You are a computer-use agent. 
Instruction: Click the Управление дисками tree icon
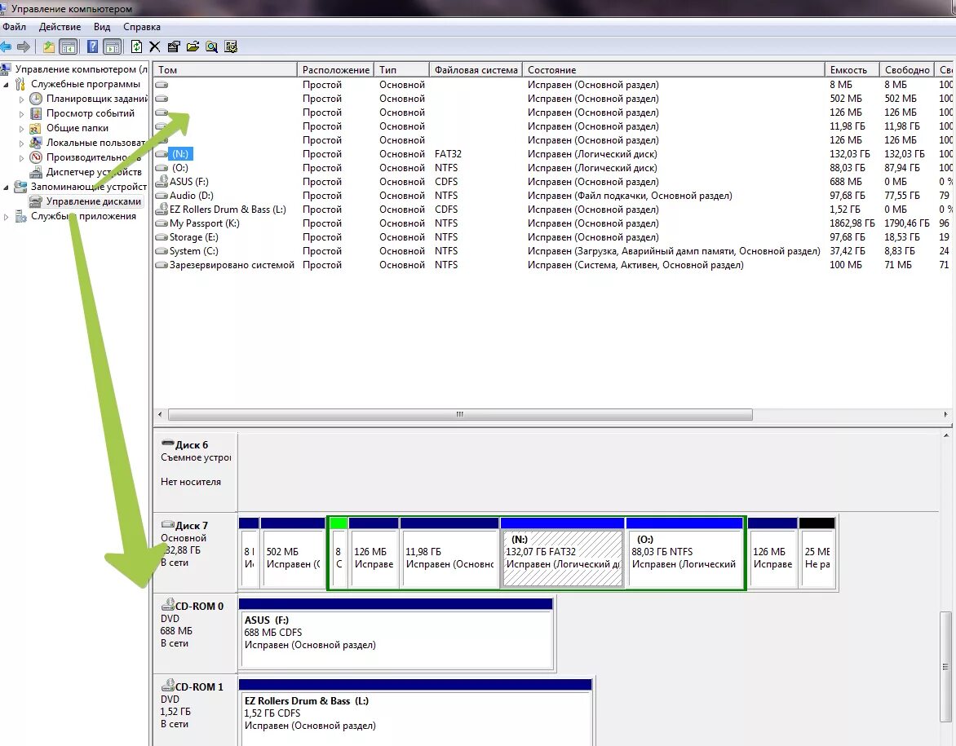(36, 201)
